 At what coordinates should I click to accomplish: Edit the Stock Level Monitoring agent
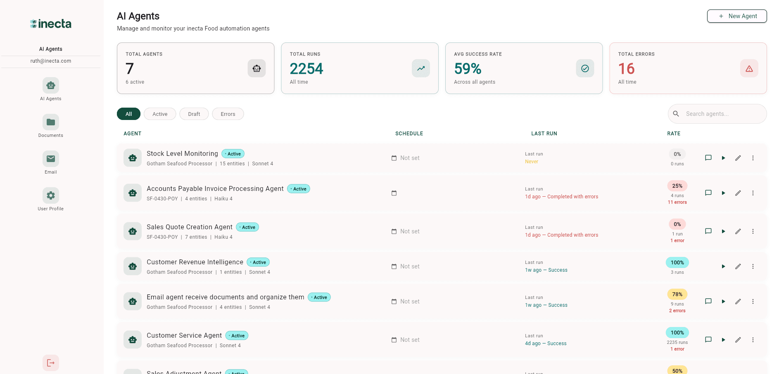(738, 158)
